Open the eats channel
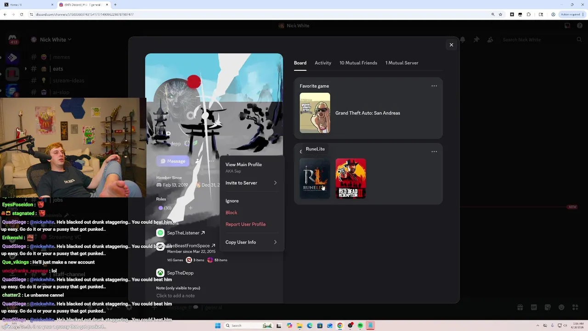This screenshot has height=331, width=588. (x=58, y=69)
